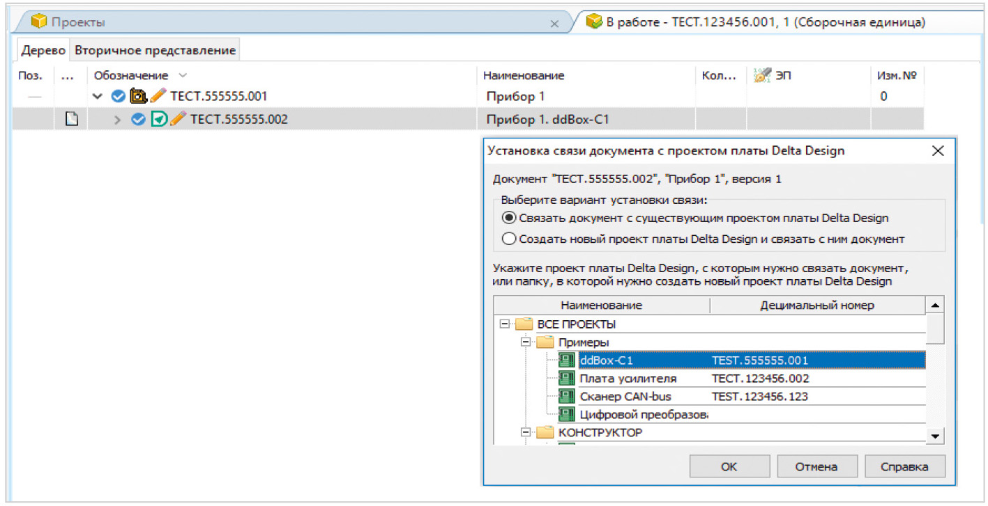
Task: Select link to existing Delta Design project option
Action: [509, 218]
